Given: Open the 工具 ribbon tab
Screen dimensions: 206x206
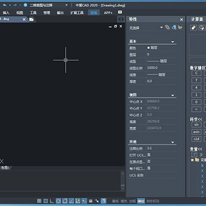Looking at the screenshot, I should 33,13.
